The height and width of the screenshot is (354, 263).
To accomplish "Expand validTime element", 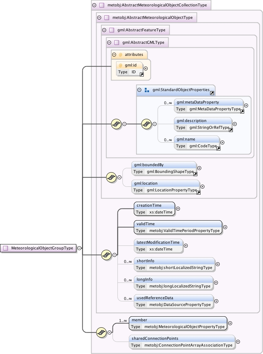I will (225, 227).
